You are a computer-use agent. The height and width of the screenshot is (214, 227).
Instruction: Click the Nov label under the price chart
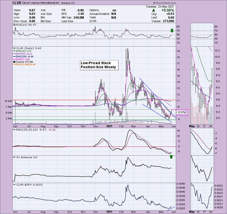tap(83, 126)
